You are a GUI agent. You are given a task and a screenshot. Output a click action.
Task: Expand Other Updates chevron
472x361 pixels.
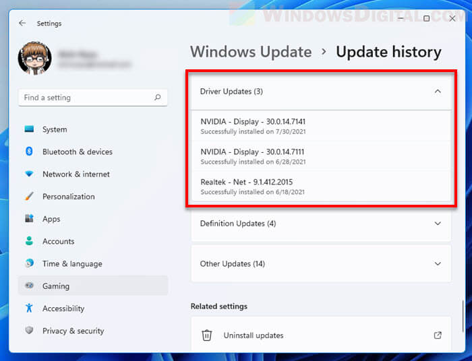coord(438,263)
